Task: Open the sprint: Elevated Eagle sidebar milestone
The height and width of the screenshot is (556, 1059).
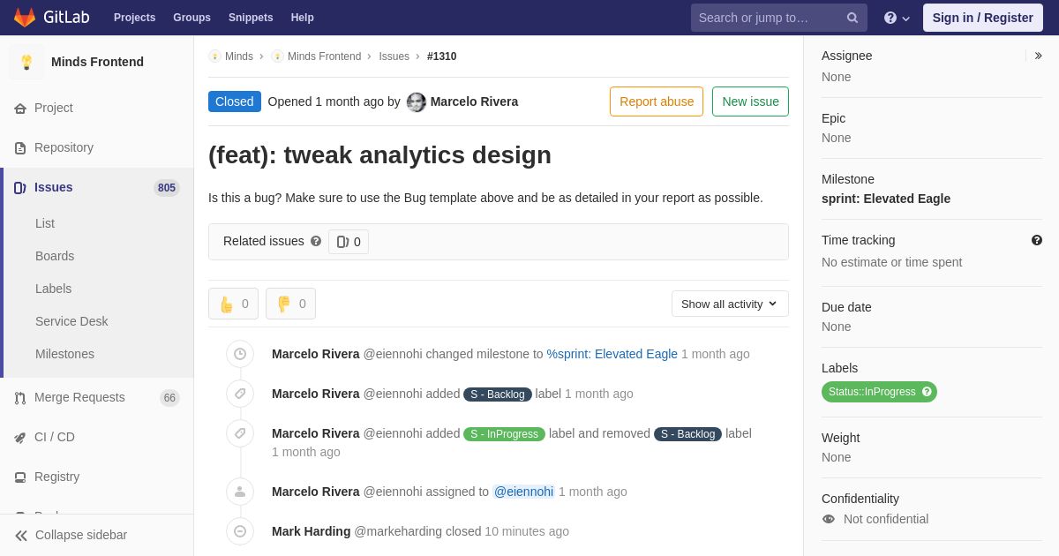Action: coord(886,199)
